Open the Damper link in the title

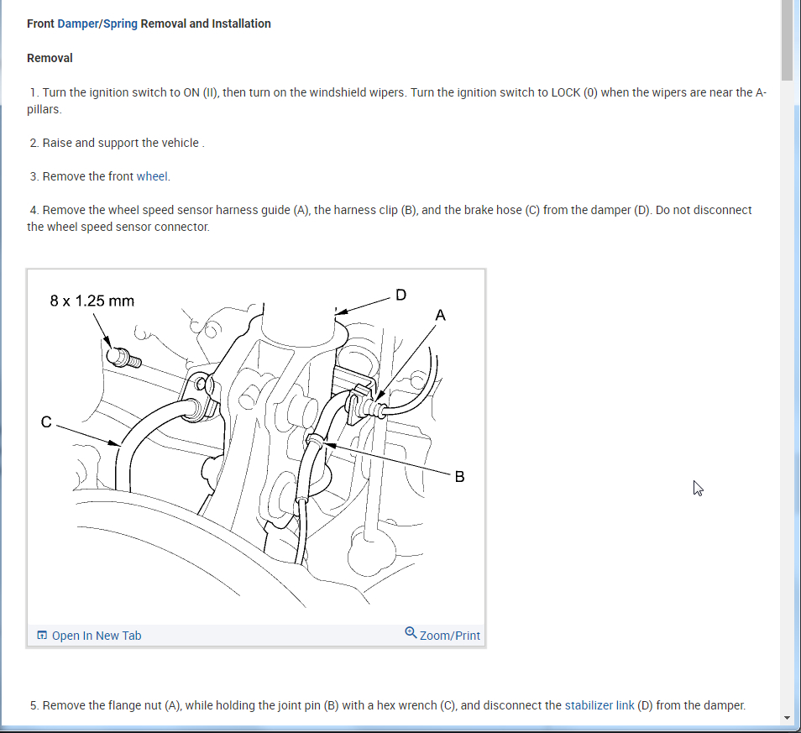tap(78, 24)
